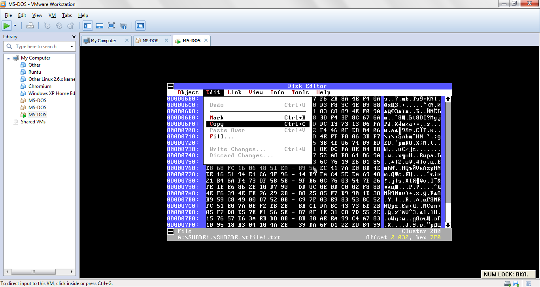Choose Discard Changes... menu entry
This screenshot has height=287, width=540.
tap(257, 156)
